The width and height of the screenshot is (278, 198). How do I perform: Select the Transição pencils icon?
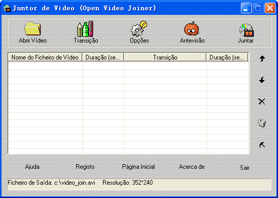85,29
